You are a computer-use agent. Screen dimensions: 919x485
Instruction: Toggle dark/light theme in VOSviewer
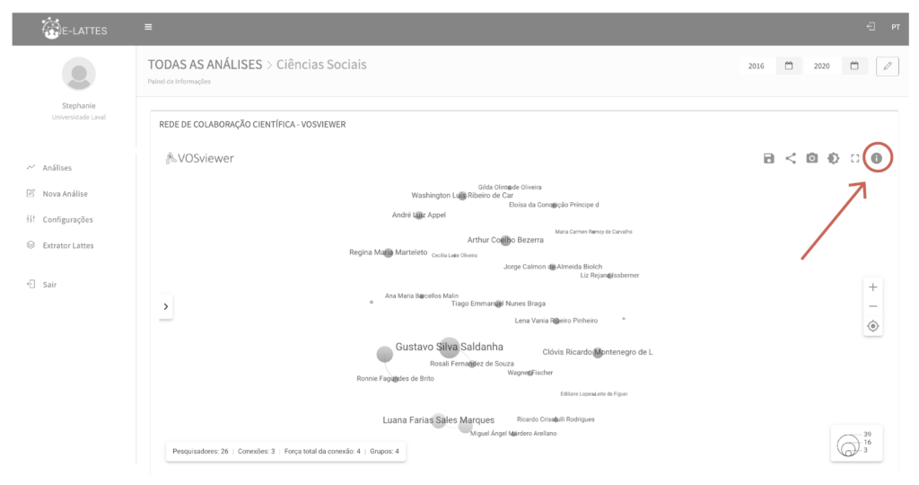(x=834, y=158)
